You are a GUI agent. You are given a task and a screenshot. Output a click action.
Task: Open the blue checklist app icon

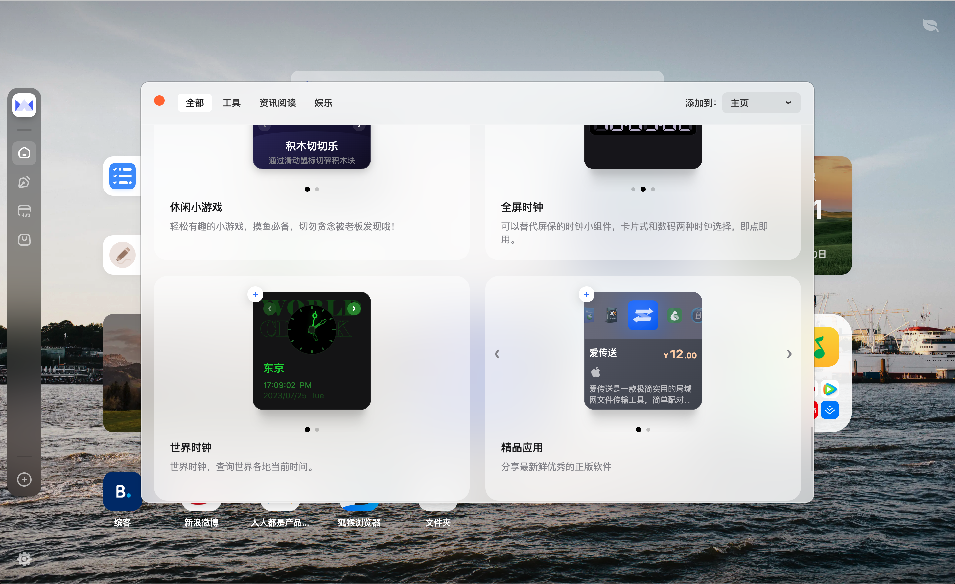tap(123, 176)
